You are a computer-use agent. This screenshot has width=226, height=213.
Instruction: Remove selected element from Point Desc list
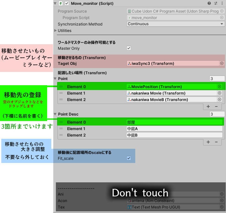tap(216, 142)
